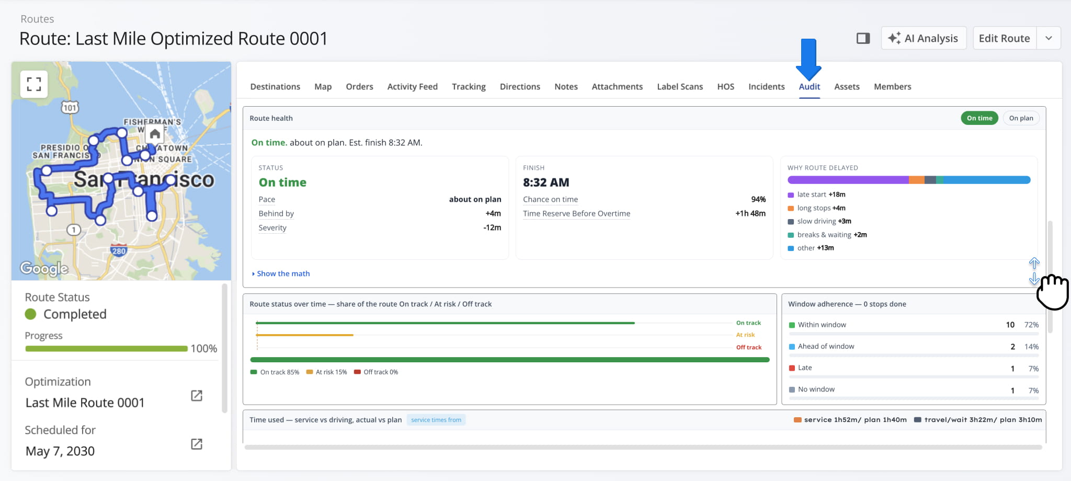Click the late start purple legend swatch
The image size is (1071, 481).
[791, 195]
